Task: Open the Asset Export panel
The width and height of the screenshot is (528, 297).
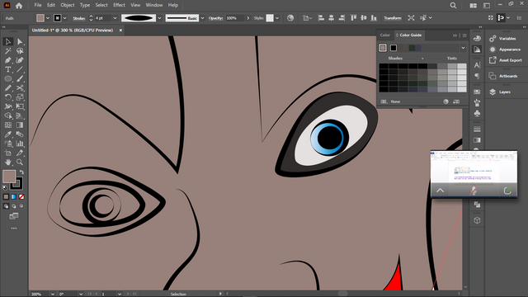Action: pos(506,60)
